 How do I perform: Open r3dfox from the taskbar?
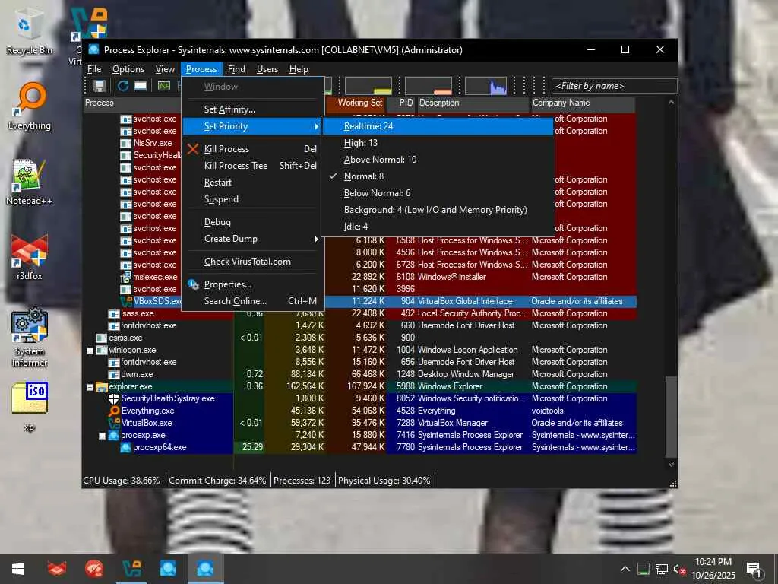(x=56, y=569)
